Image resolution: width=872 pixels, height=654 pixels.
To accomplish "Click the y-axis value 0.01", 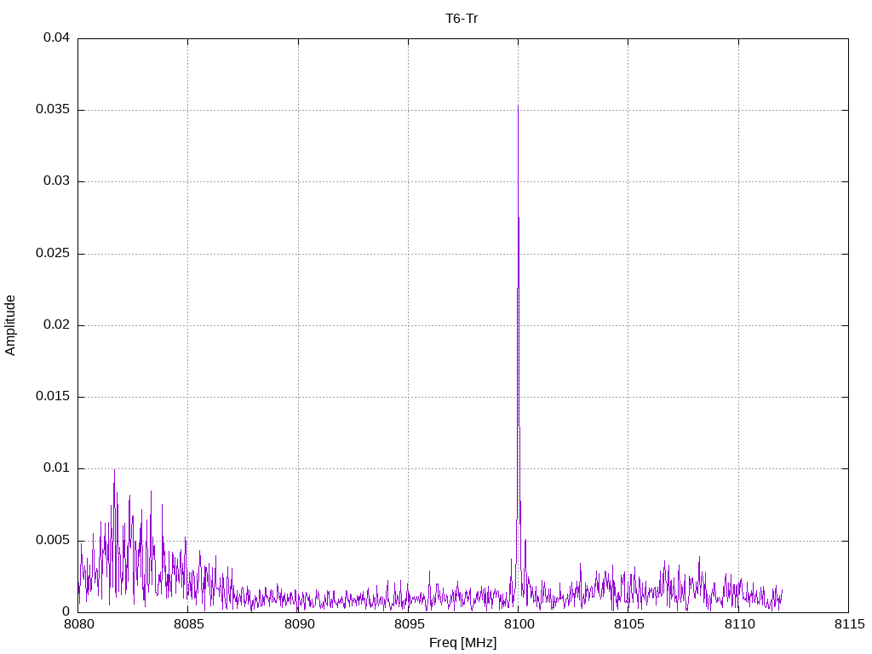I will point(57,468).
